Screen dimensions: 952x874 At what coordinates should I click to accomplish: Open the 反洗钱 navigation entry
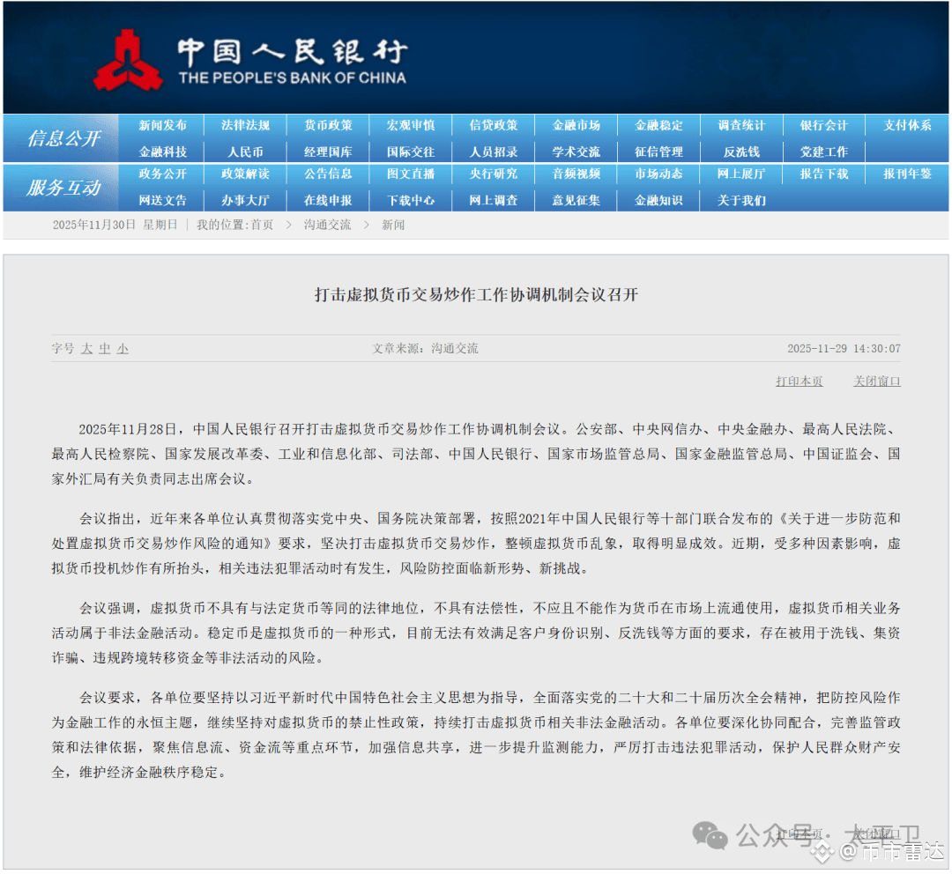741,151
